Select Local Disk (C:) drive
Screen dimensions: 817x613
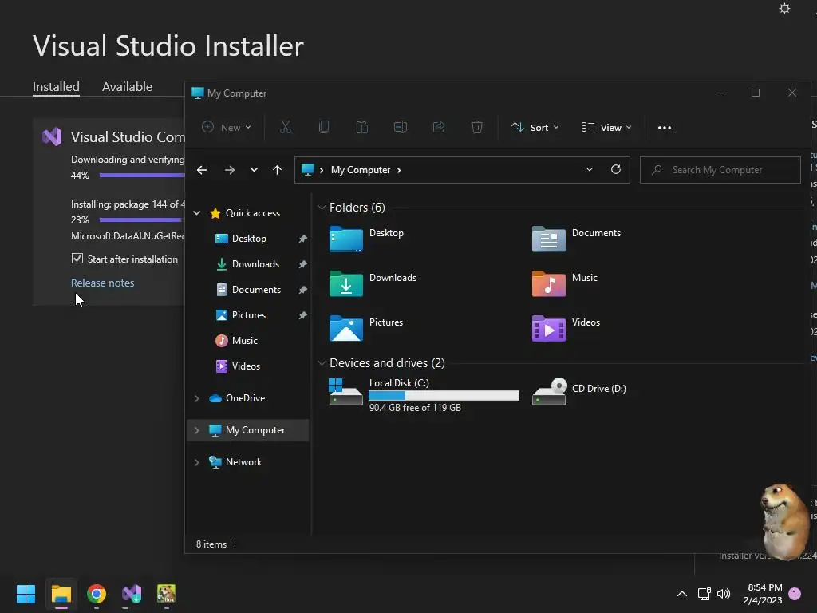pyautogui.click(x=424, y=394)
